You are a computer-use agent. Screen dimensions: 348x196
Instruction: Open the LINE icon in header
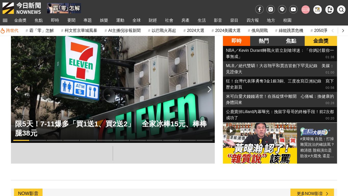(x=282, y=9)
